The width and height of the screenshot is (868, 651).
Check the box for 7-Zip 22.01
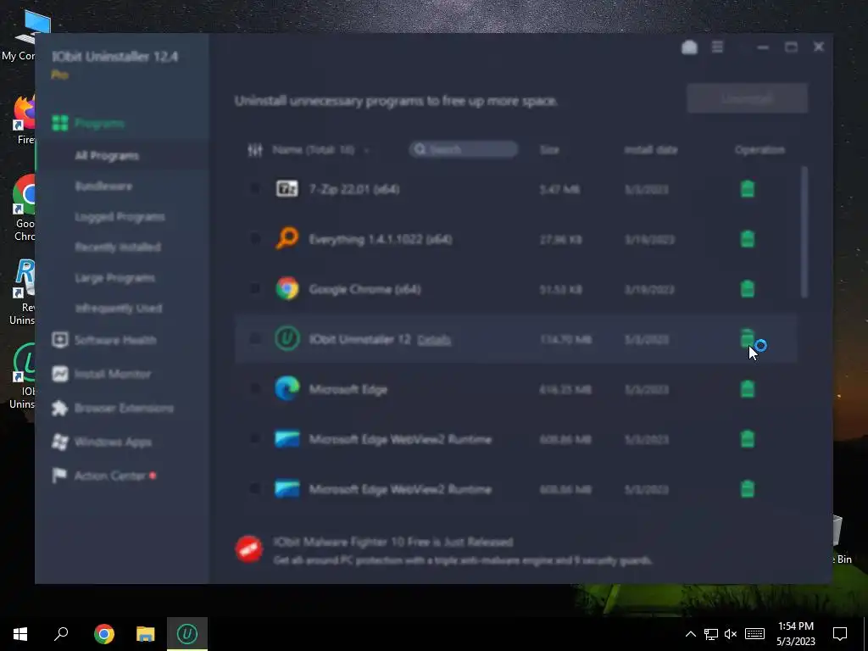[254, 189]
